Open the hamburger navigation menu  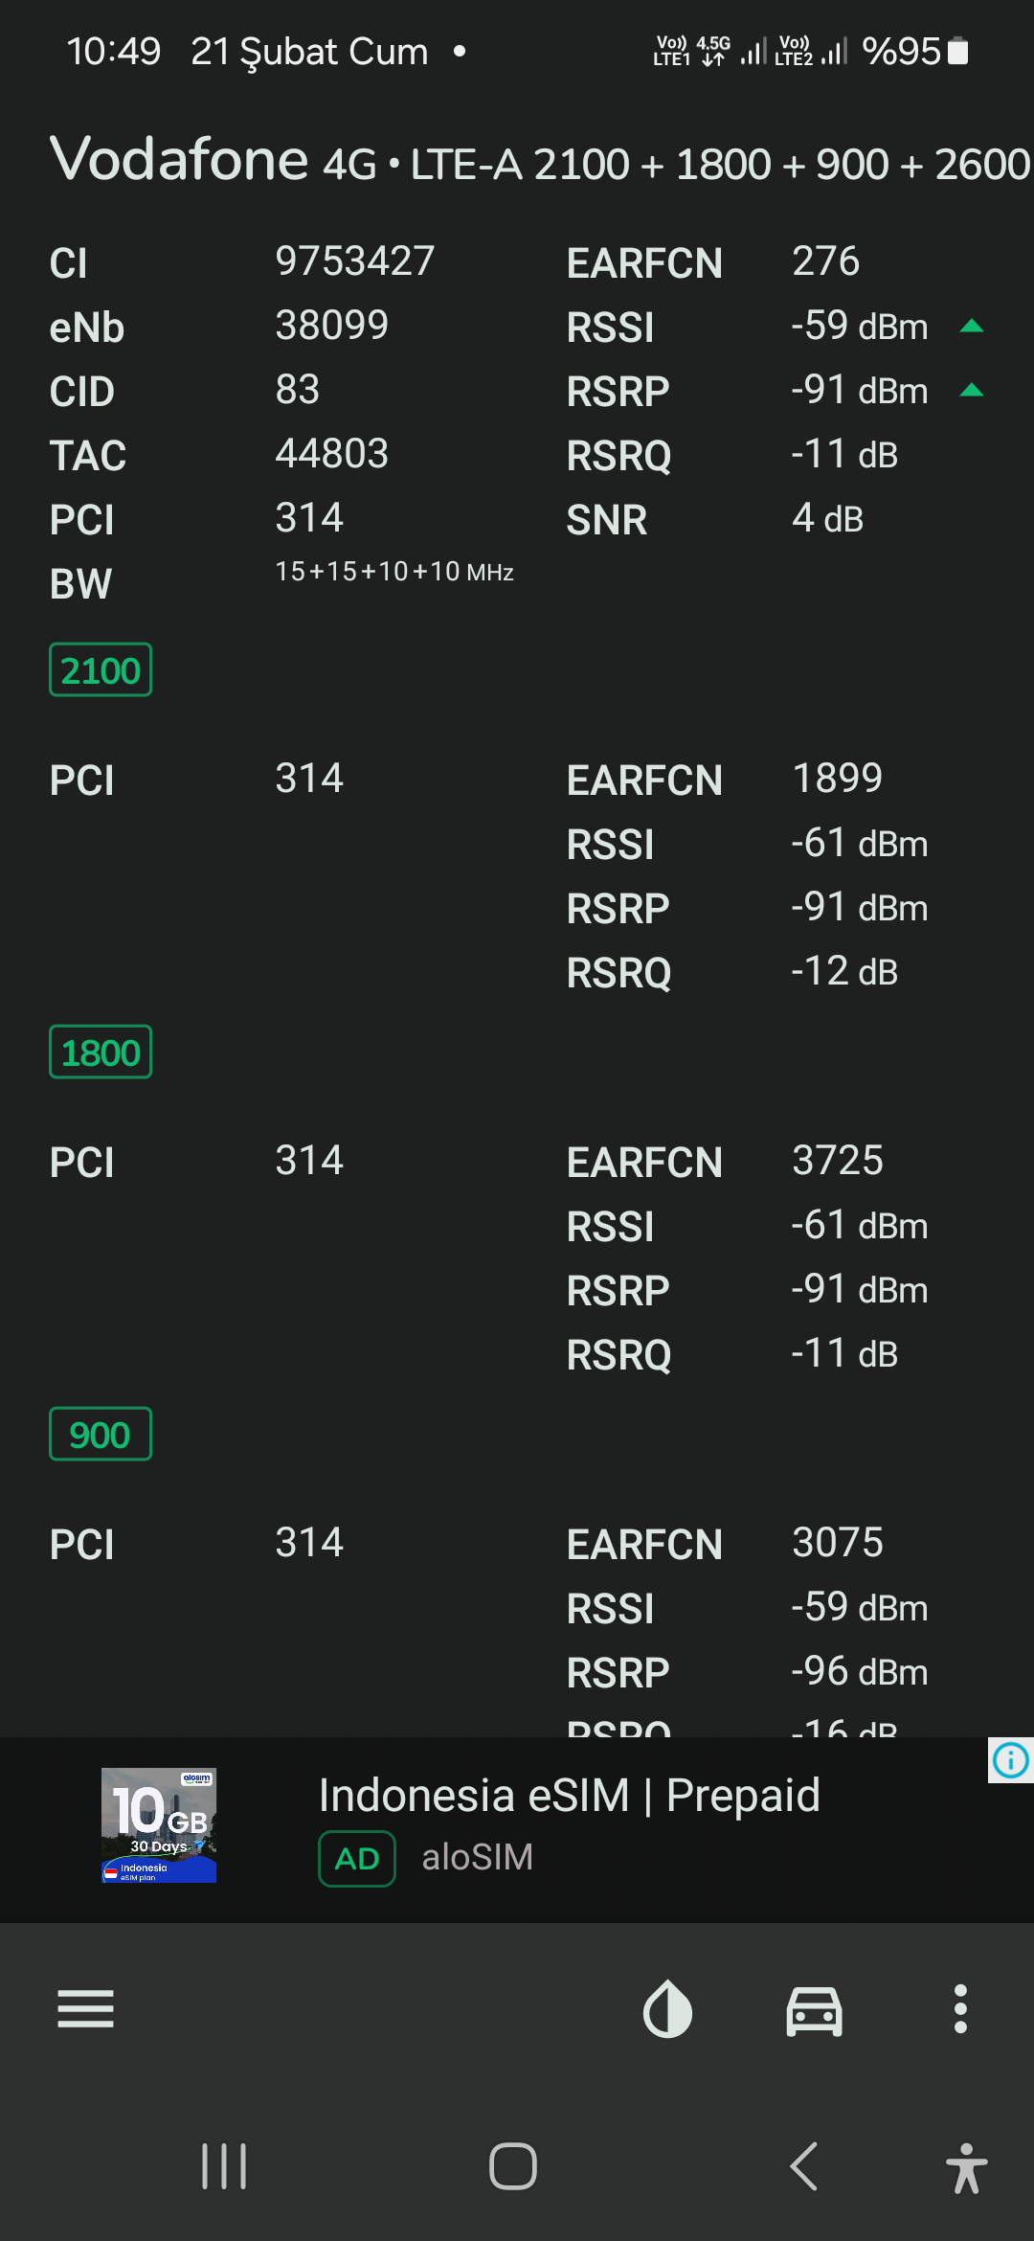[x=85, y=2008]
